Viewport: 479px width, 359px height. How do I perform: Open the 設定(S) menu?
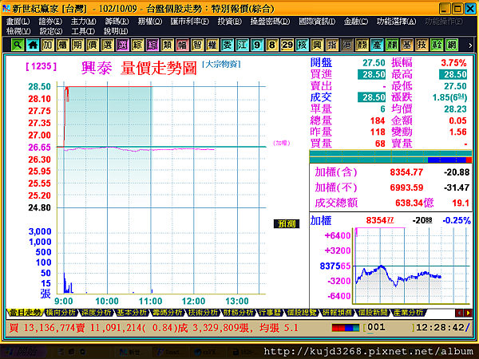click(51, 31)
